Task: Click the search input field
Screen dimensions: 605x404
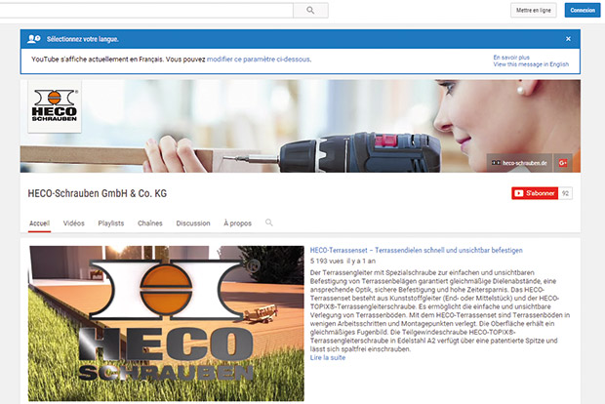Action: pos(145,11)
